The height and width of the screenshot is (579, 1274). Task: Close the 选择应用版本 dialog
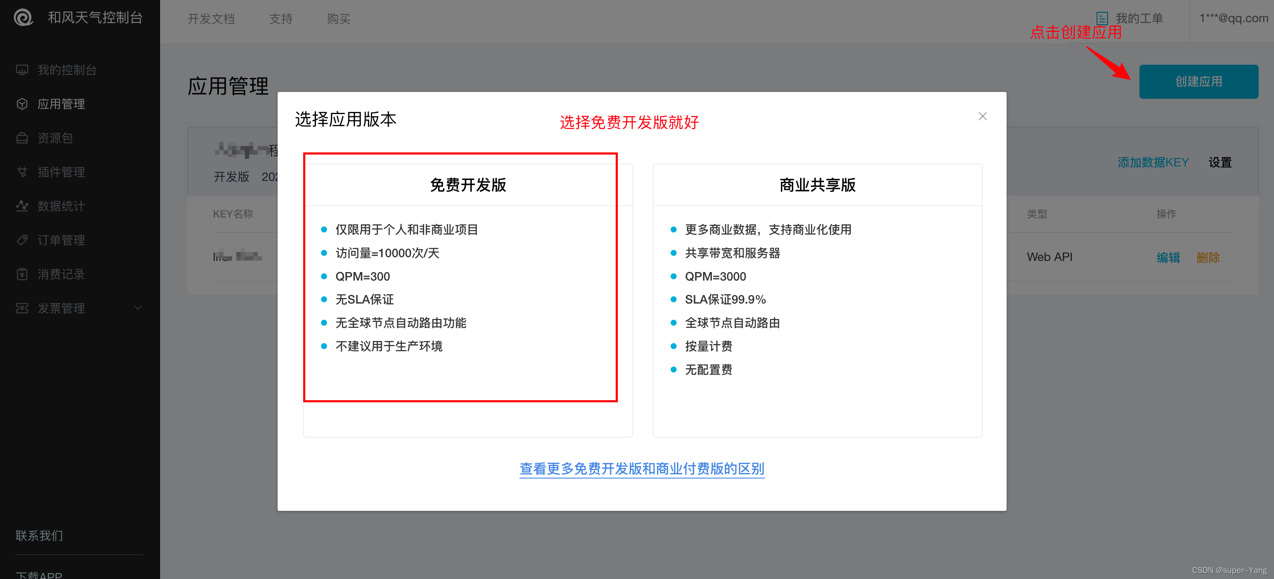click(x=982, y=116)
